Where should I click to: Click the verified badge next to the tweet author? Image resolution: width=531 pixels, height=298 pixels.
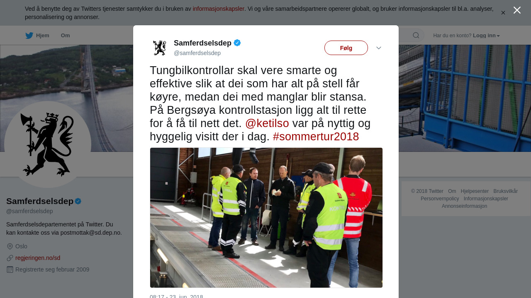click(x=237, y=43)
